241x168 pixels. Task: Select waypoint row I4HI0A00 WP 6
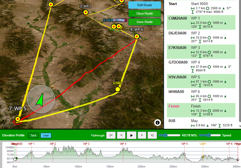(201, 96)
